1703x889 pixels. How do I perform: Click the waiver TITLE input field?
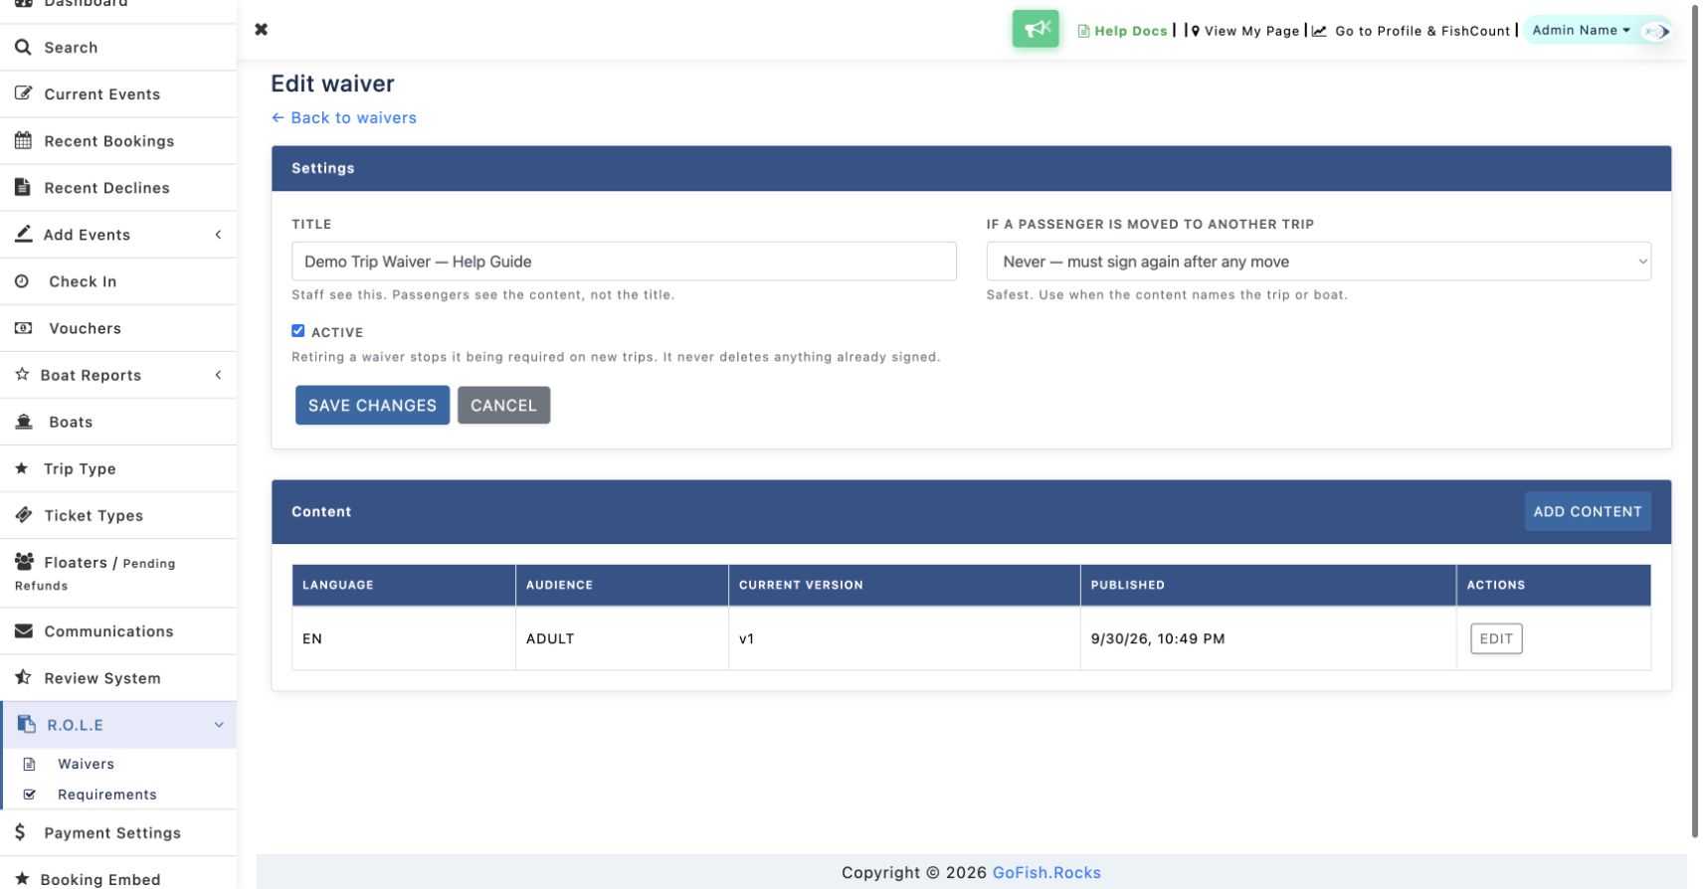click(x=624, y=262)
